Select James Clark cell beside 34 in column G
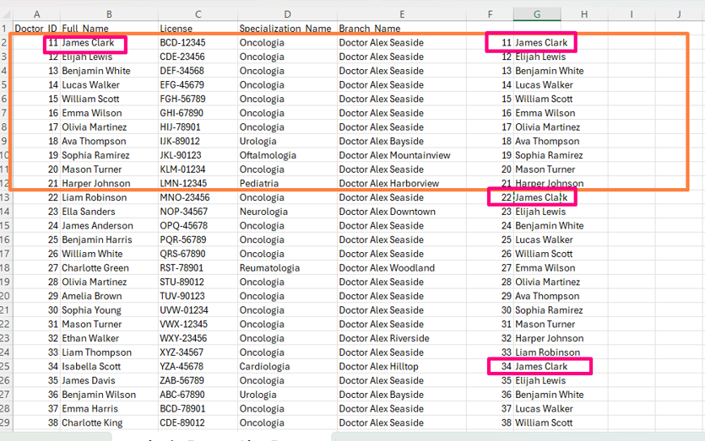 pyautogui.click(x=541, y=367)
